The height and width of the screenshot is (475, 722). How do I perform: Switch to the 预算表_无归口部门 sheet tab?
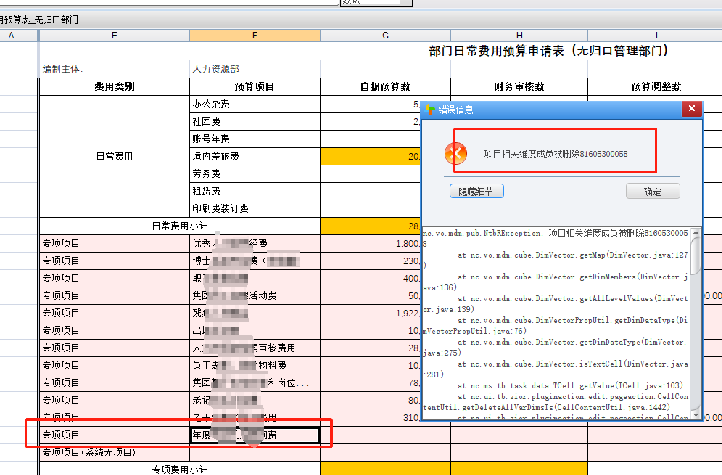coord(40,20)
